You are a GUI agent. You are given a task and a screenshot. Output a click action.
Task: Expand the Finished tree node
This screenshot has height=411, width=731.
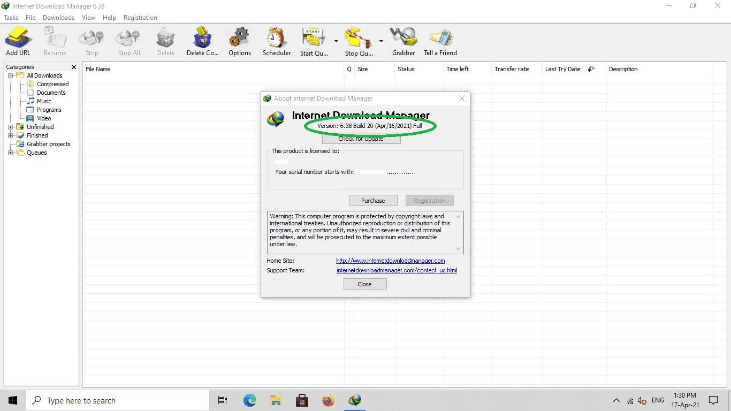pyautogui.click(x=11, y=135)
